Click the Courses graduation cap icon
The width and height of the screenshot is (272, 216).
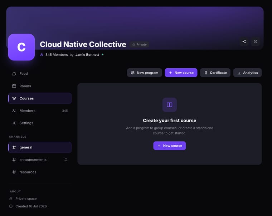[x=14, y=98]
